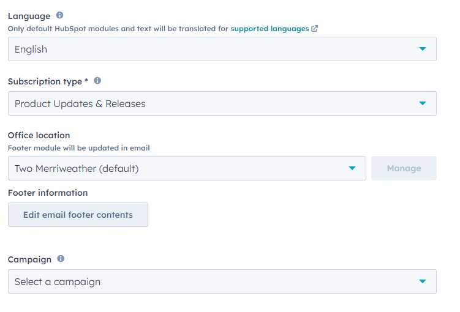Open the supported languages link
This screenshot has width=460, height=312.
pyautogui.click(x=270, y=29)
